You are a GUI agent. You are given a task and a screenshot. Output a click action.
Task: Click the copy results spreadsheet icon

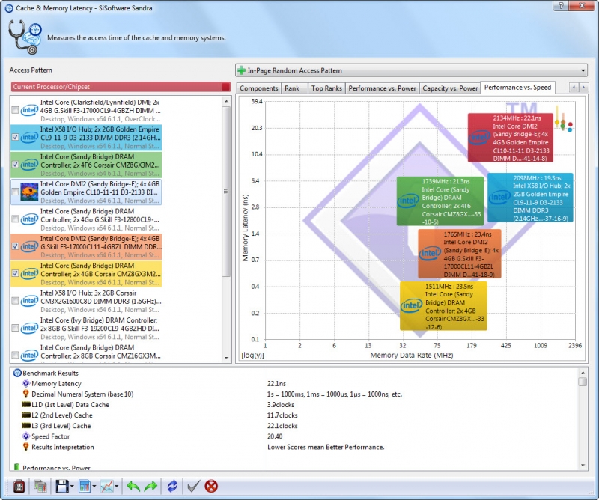coord(40,486)
